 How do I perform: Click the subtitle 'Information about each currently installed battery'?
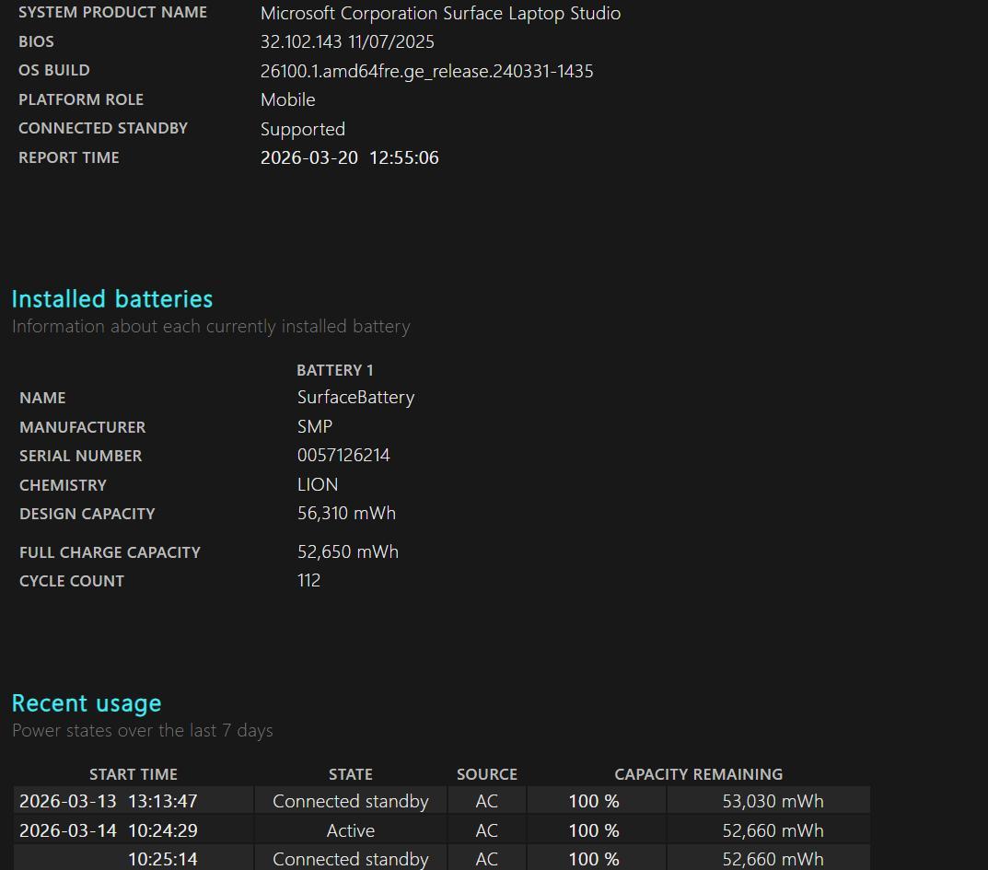coord(211,326)
